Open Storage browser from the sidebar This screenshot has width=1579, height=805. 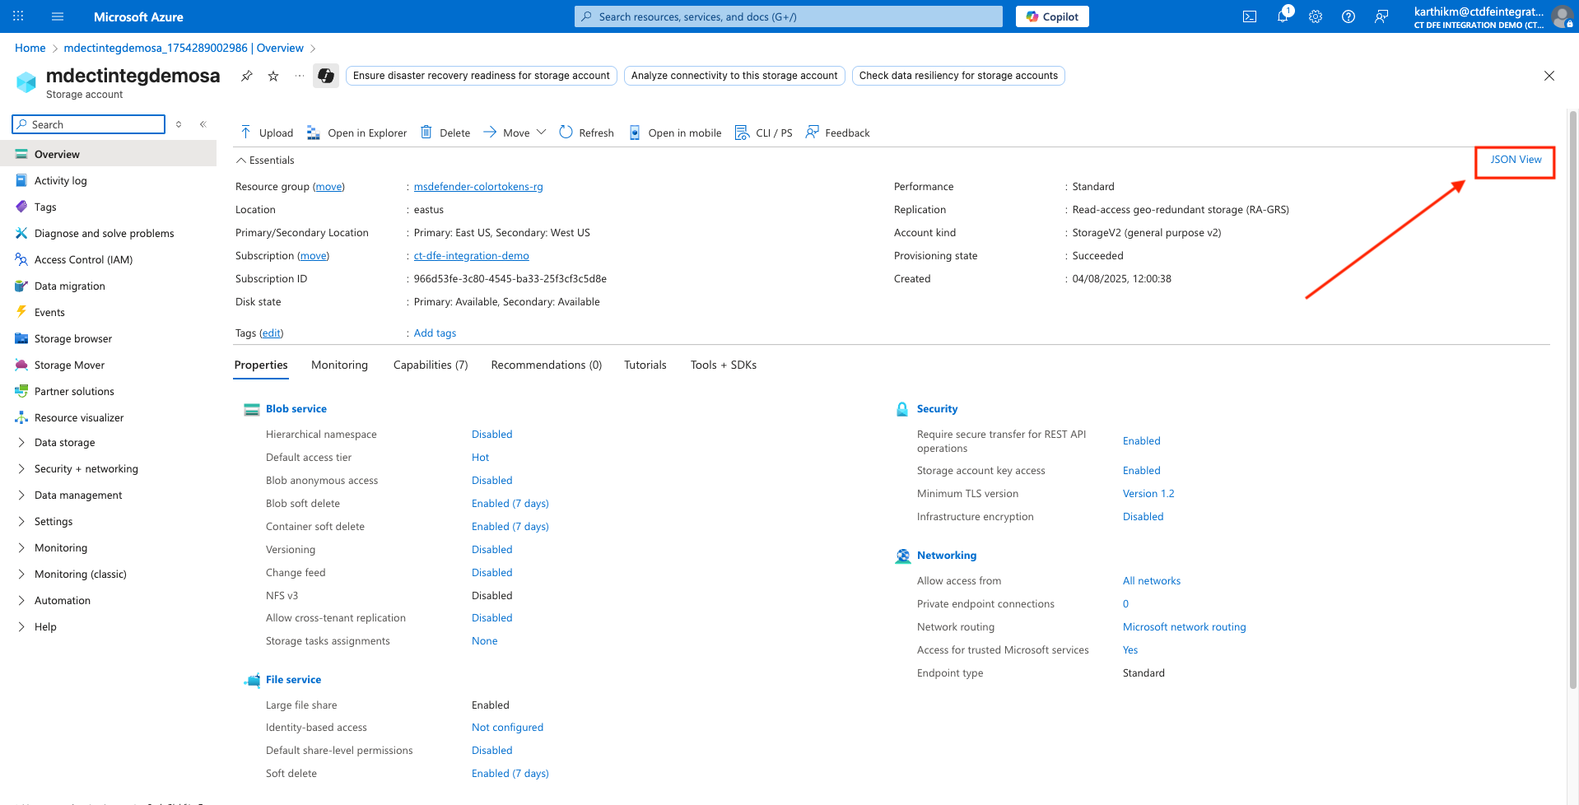73,338
